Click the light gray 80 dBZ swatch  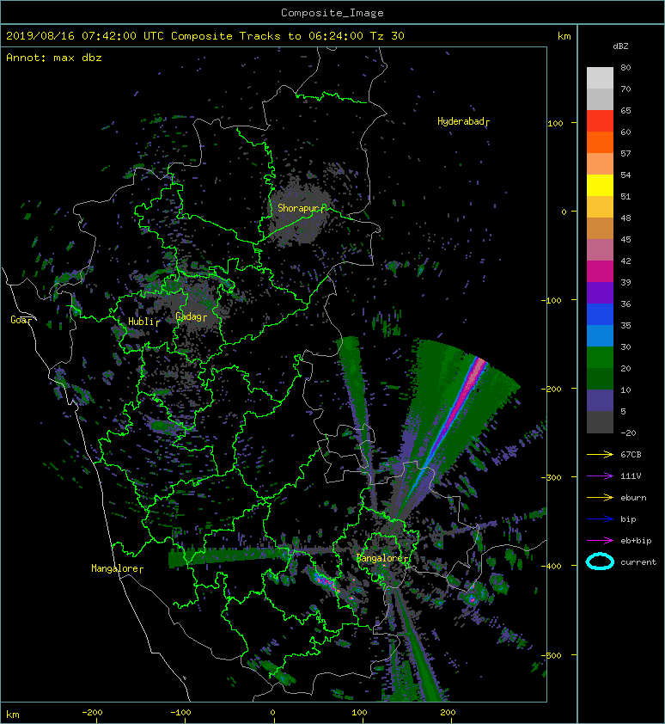(x=600, y=78)
